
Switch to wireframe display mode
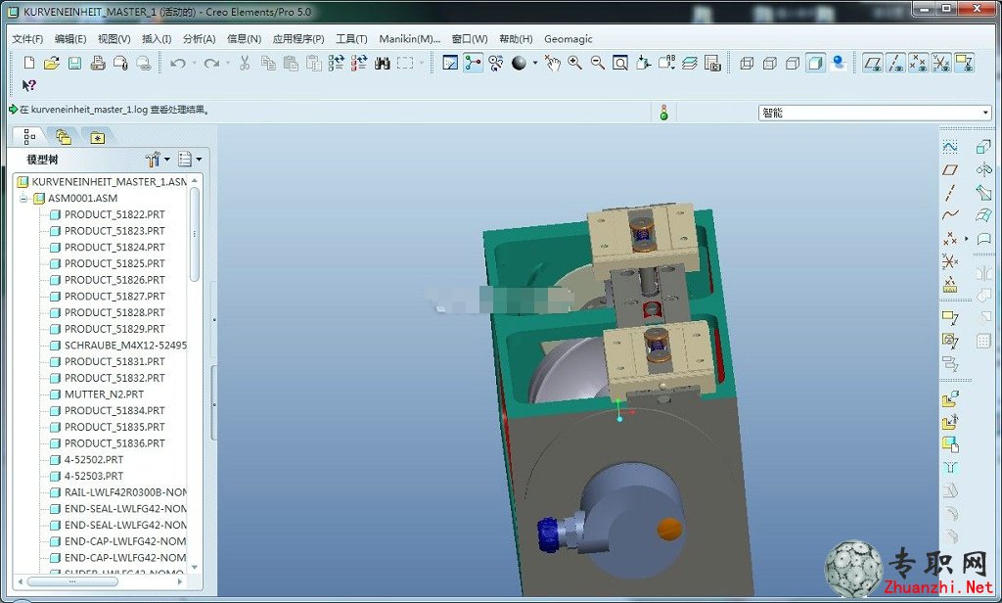747,63
